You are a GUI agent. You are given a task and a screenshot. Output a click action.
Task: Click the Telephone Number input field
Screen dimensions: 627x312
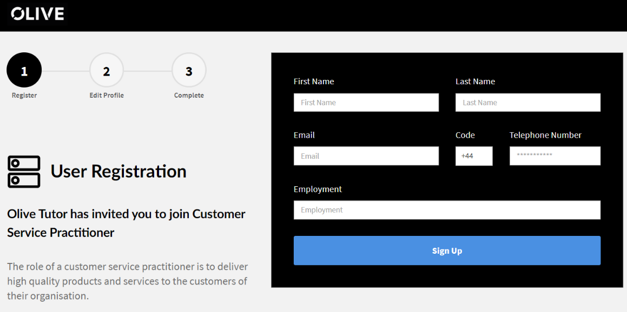tap(555, 155)
